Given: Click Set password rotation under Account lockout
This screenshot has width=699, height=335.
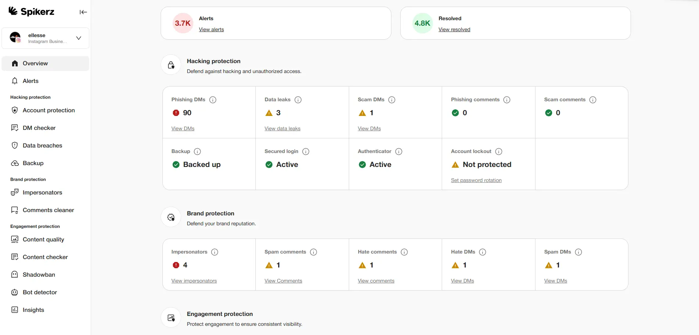Looking at the screenshot, I should (476, 180).
